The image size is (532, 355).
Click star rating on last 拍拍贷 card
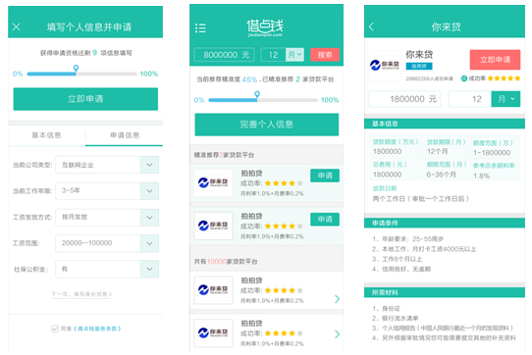tap(284, 333)
